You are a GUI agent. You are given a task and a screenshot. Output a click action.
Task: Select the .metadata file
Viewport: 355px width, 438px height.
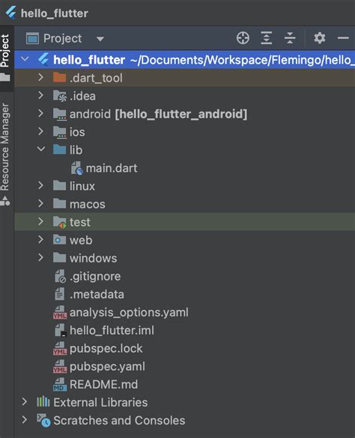pos(97,294)
